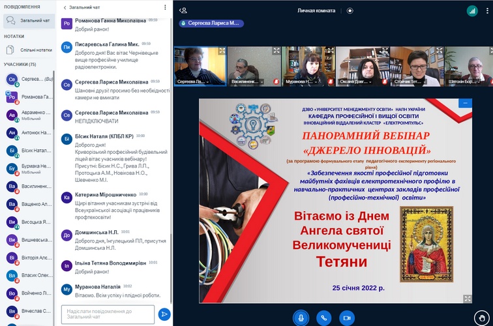The width and height of the screenshot is (493, 326).
Task: Click the participants list scrollbar
Action: pos(53,100)
